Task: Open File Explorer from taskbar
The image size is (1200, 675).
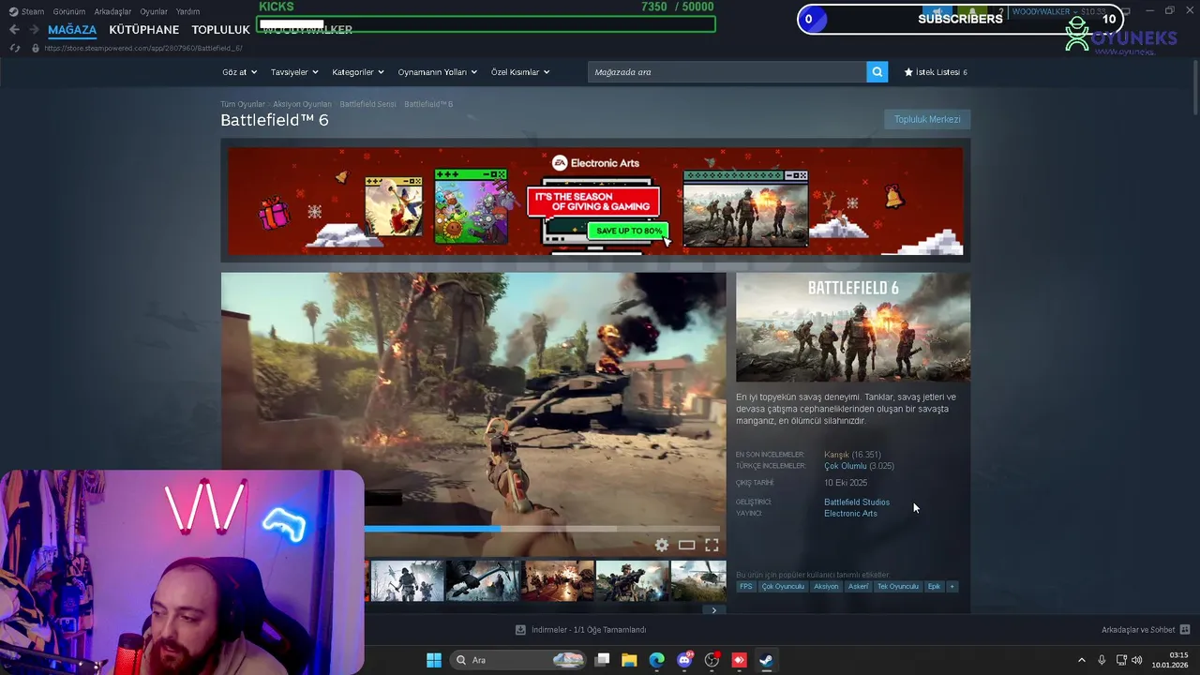Action: coord(629,660)
